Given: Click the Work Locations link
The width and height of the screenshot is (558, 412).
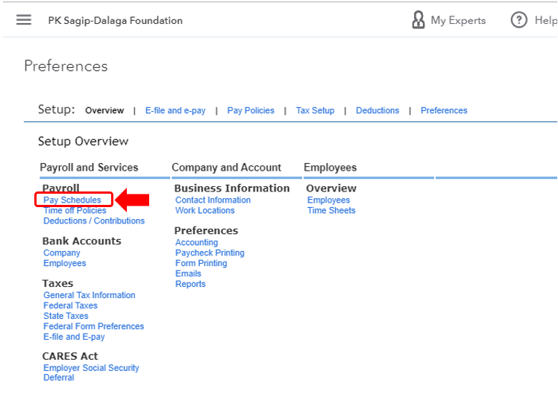Looking at the screenshot, I should [x=205, y=210].
